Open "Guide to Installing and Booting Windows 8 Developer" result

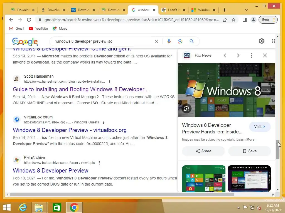click(82, 89)
